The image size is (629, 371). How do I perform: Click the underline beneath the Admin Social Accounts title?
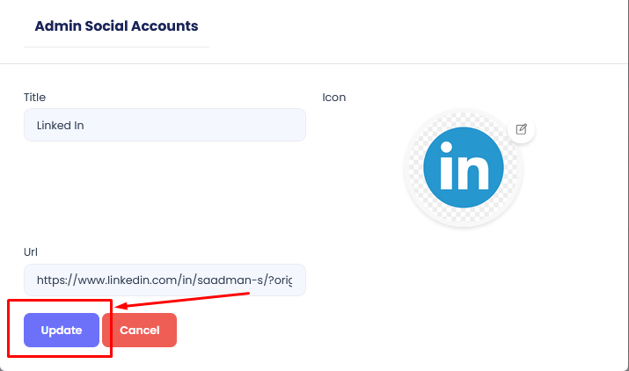pos(116,47)
